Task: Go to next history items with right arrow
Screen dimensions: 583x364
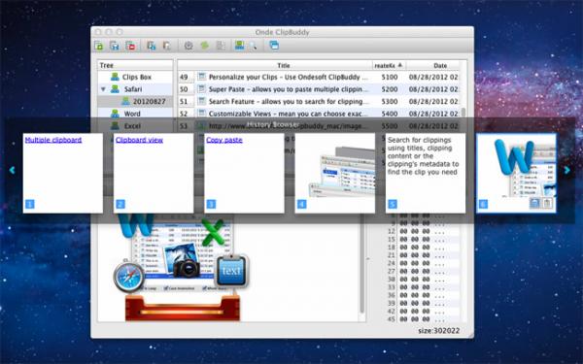Action: (567, 170)
